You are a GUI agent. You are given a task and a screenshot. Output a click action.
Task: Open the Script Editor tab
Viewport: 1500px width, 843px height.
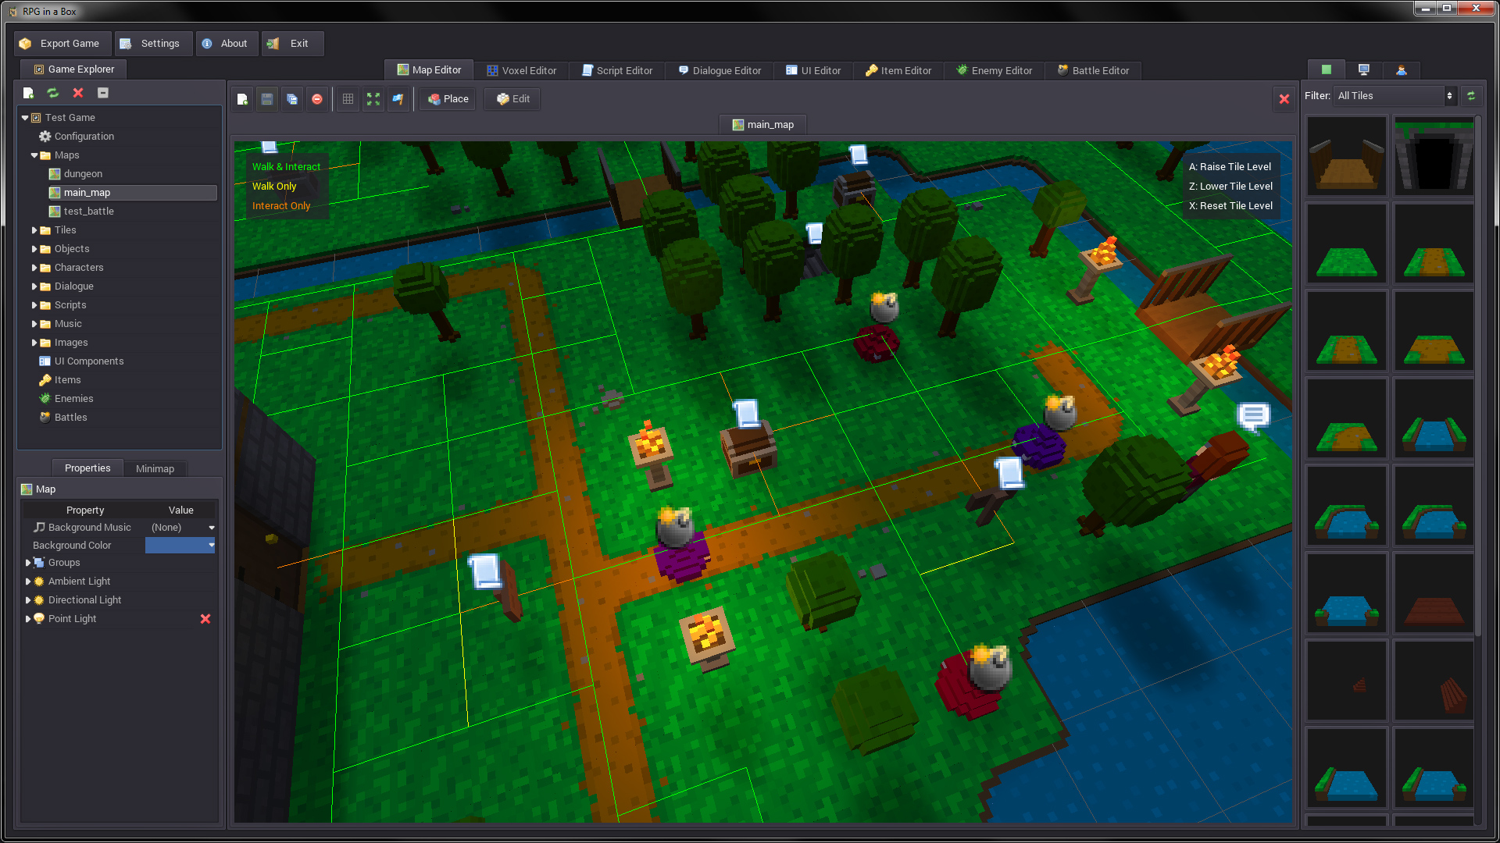(623, 70)
